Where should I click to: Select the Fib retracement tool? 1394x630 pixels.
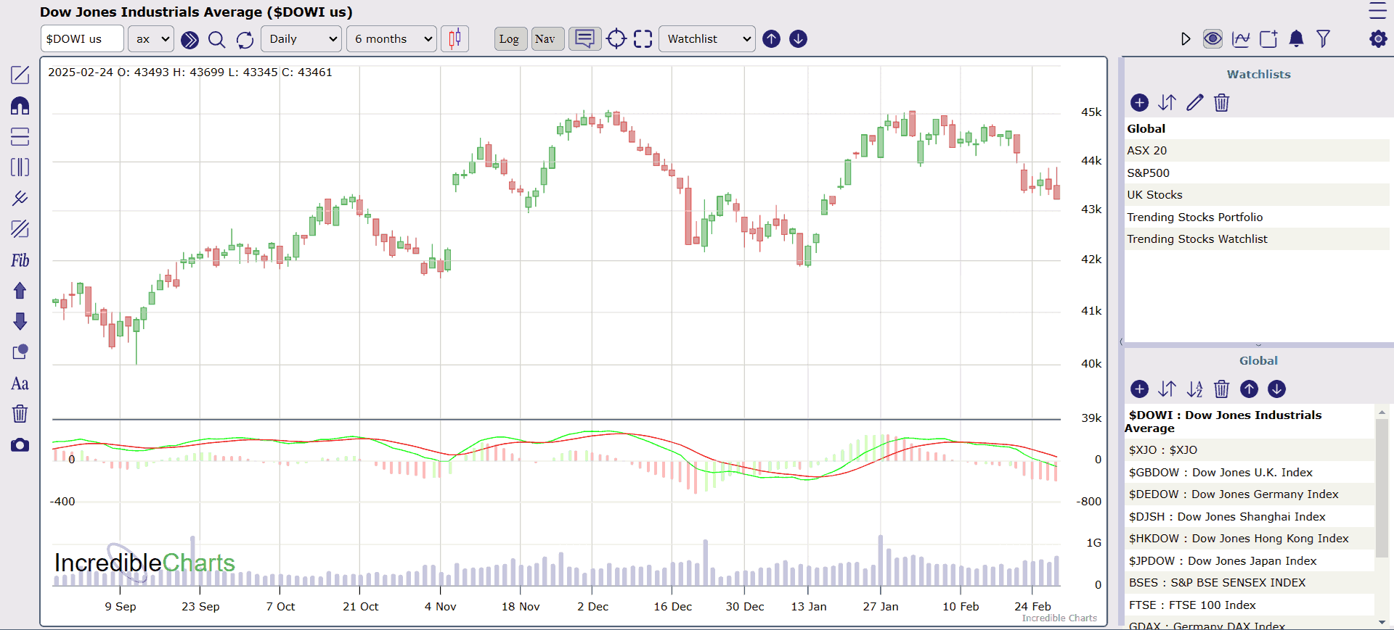coord(20,260)
